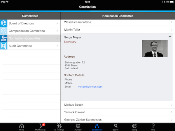Screen dimensions: 175x131
Task: Select Constitution tab in bottom bar
Action: 97,126
